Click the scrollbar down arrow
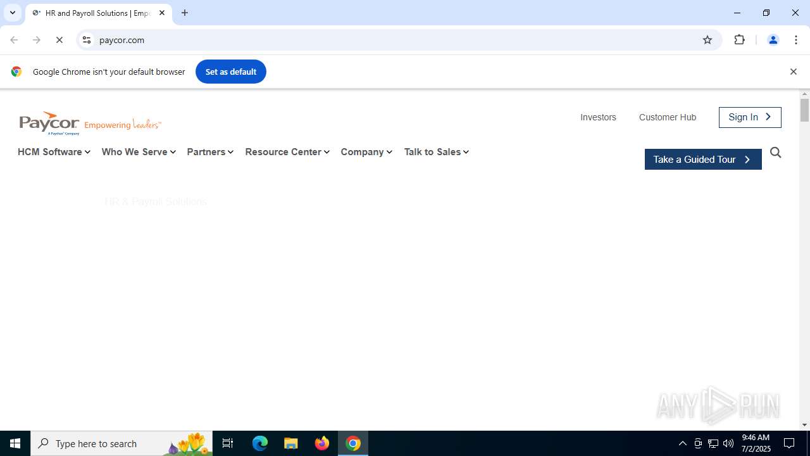The height and width of the screenshot is (456, 810). coord(804,425)
